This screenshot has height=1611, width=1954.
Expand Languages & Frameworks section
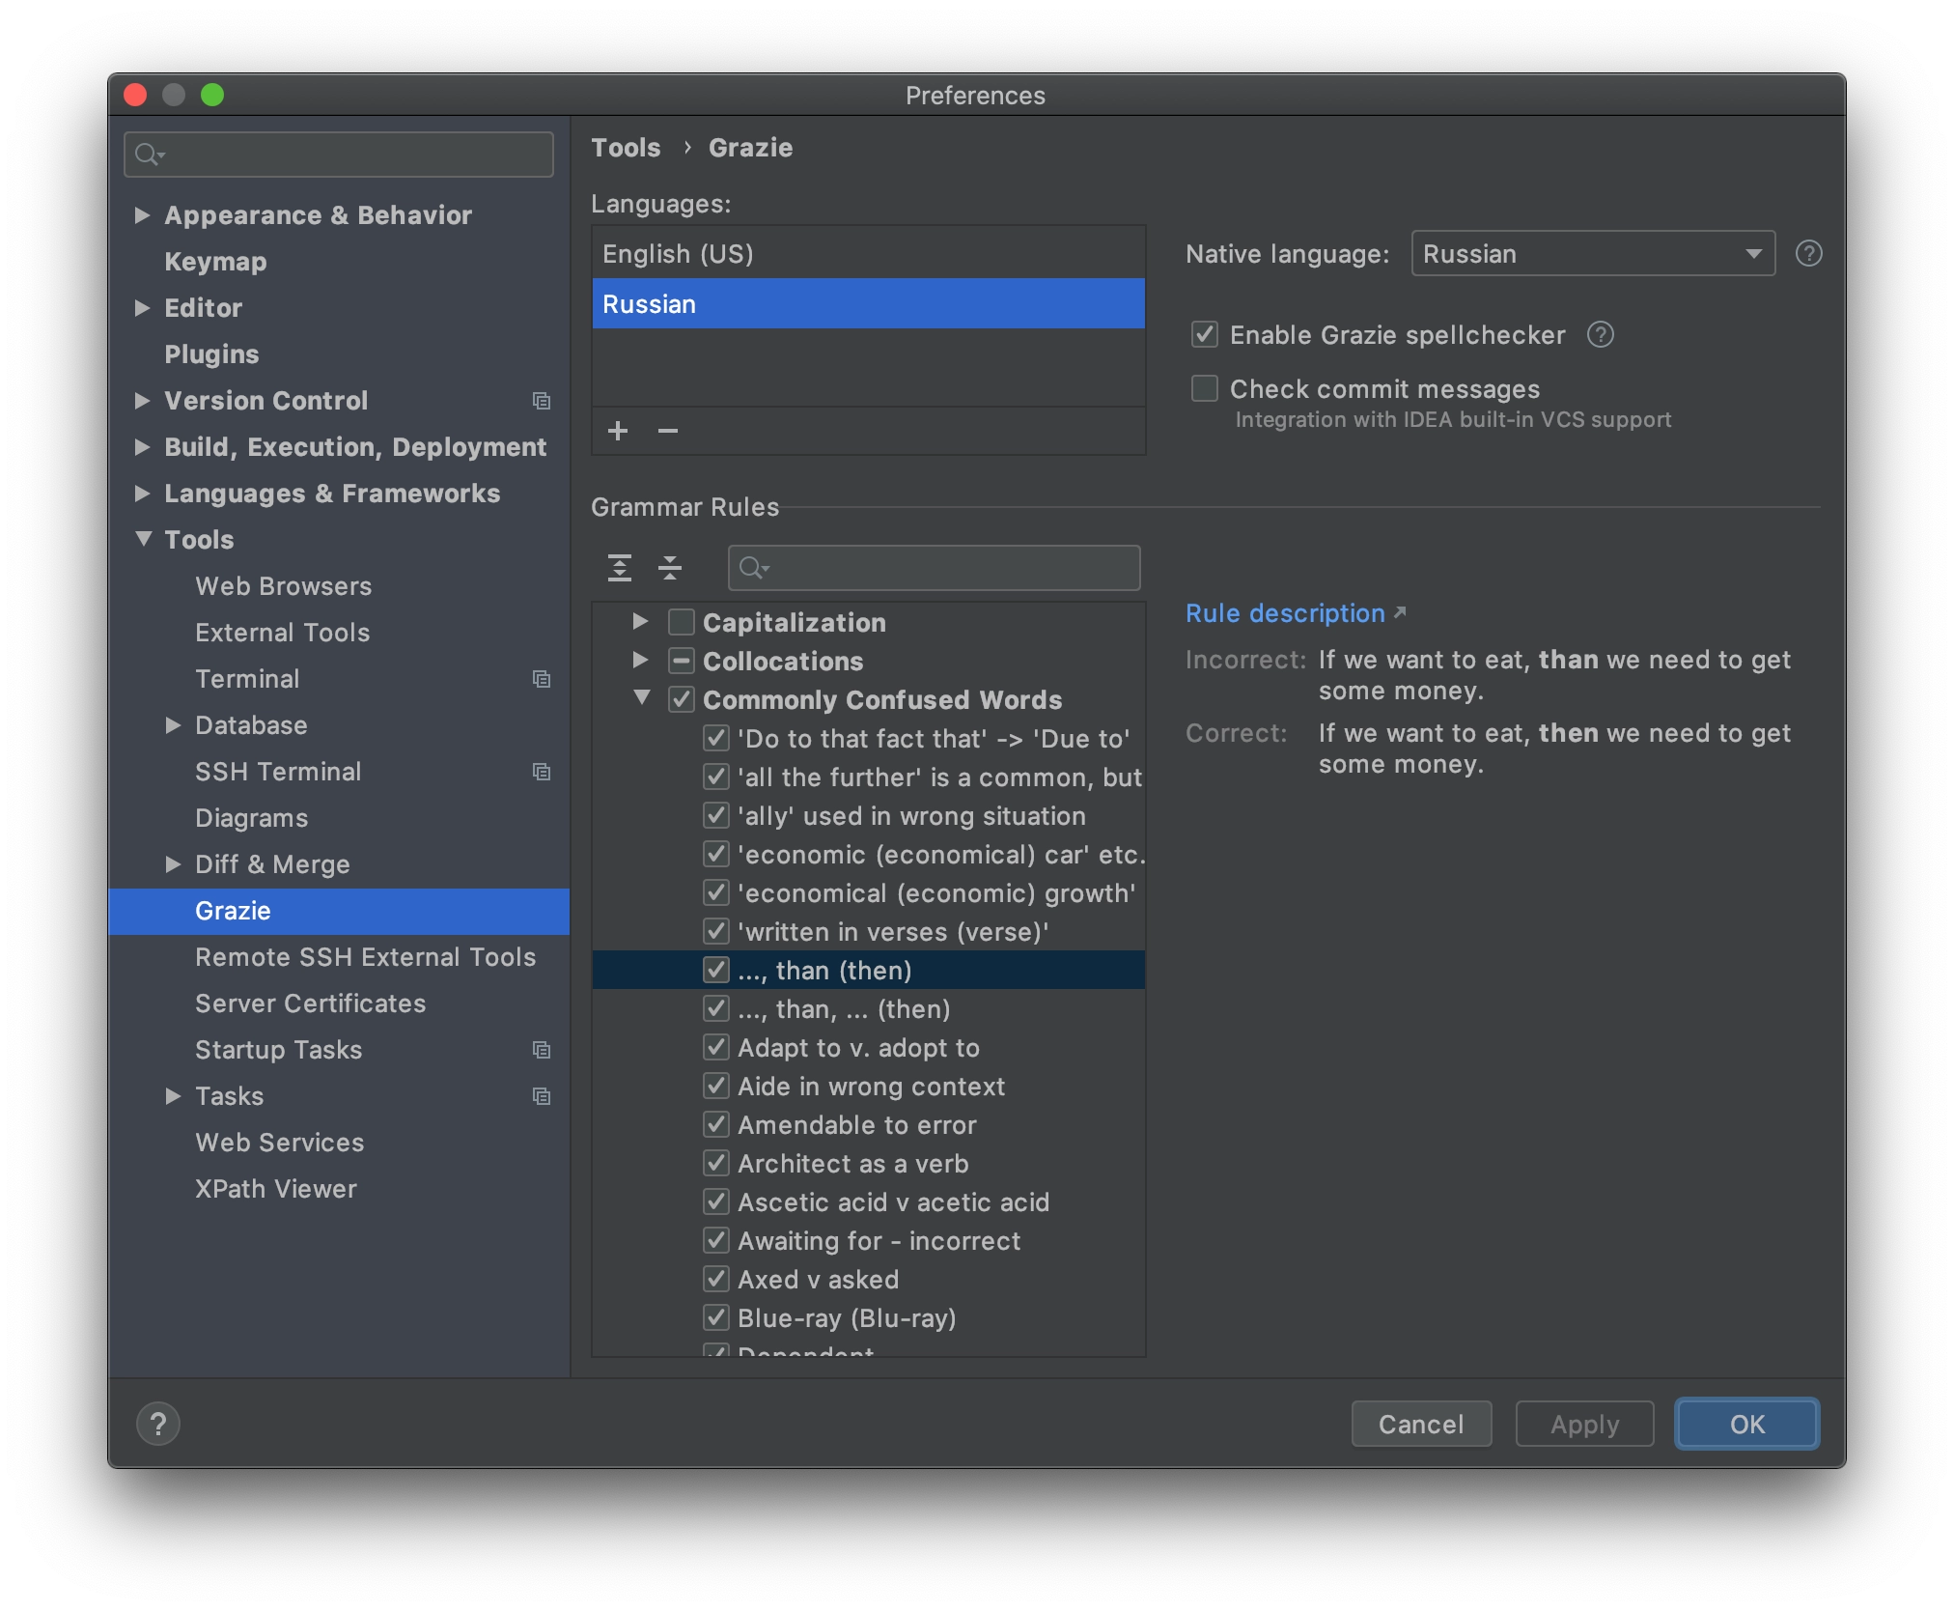coord(142,494)
